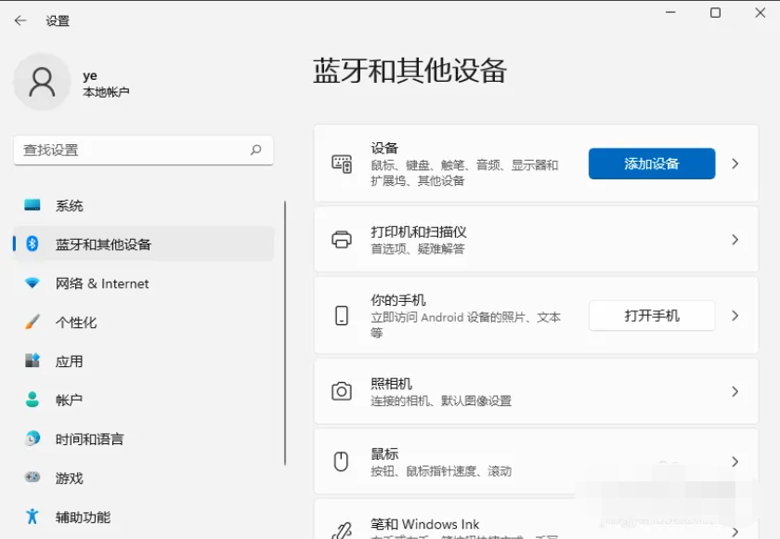Click the back arrow in Settings
The image size is (780, 539).
pos(20,20)
